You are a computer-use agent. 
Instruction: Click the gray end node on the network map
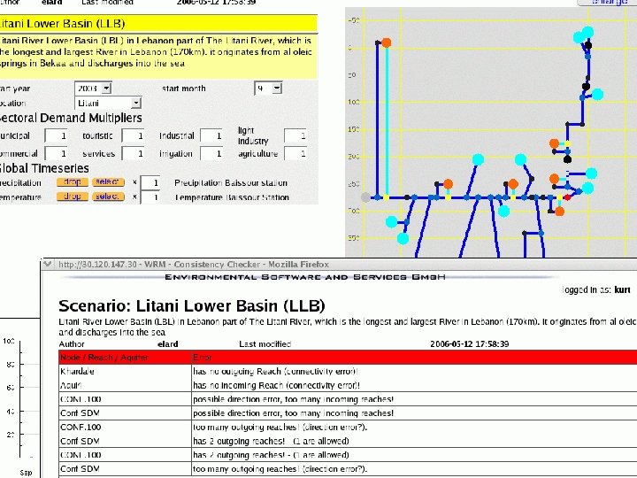[x=365, y=197]
